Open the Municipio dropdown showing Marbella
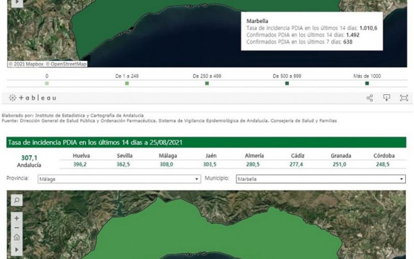Image resolution: width=414 pixels, height=259 pixels. point(321,179)
